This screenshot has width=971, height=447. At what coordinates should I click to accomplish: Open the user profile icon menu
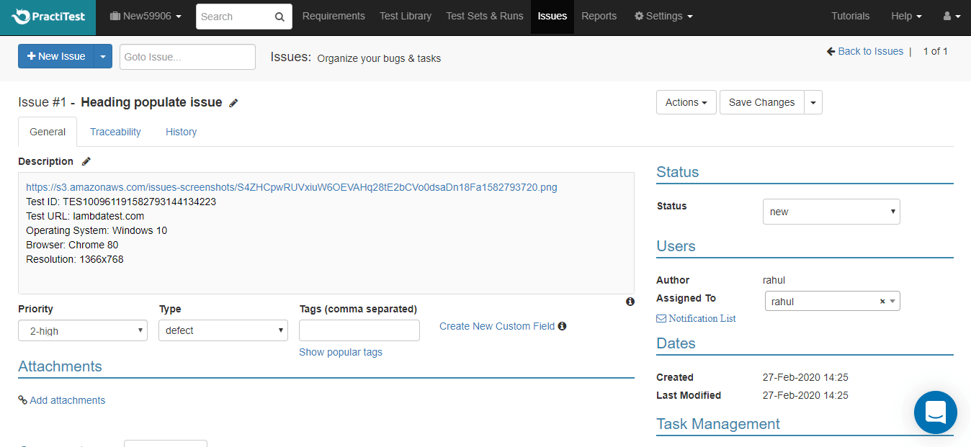click(x=952, y=17)
